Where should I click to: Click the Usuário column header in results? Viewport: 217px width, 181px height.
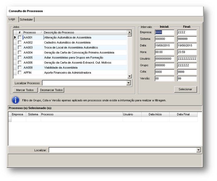click(132, 114)
